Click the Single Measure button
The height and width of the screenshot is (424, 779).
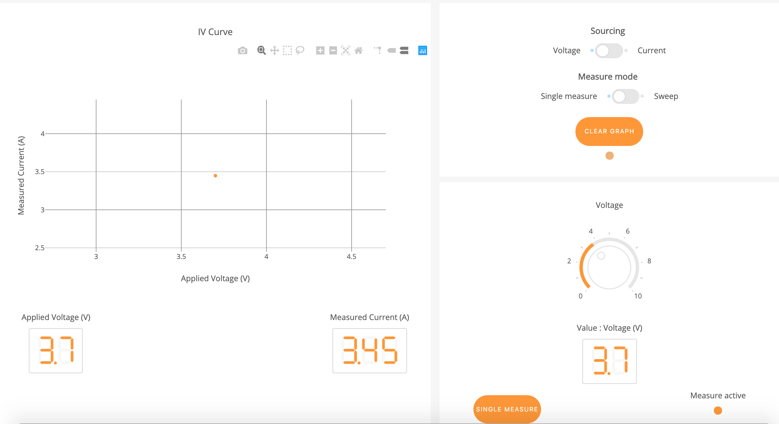(507, 409)
